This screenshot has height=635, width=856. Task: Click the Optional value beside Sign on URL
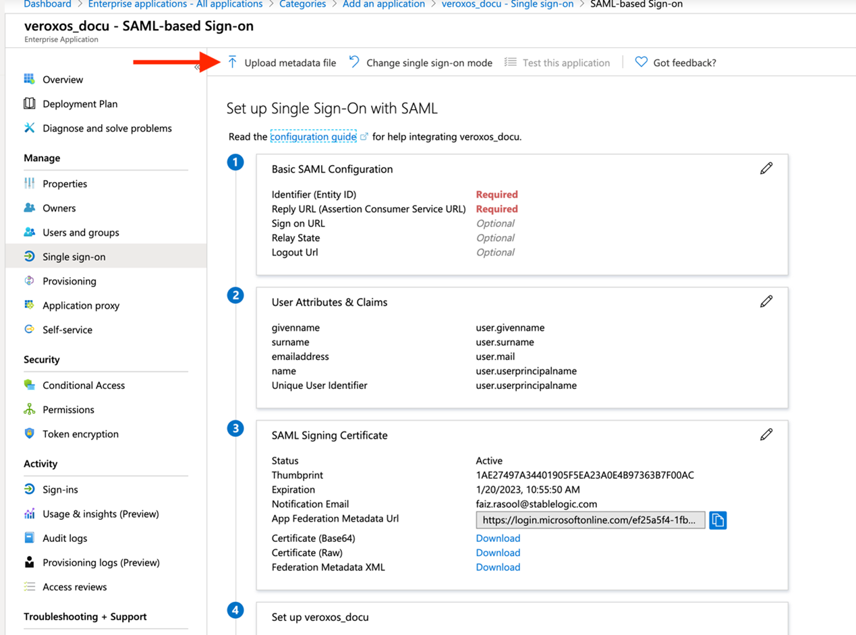click(495, 223)
